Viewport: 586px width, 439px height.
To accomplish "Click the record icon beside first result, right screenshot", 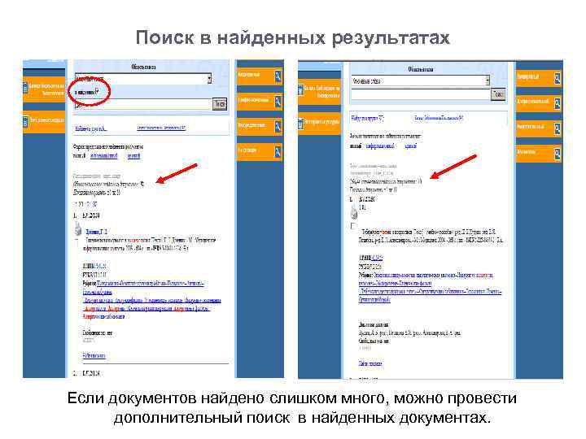I will point(353,212).
